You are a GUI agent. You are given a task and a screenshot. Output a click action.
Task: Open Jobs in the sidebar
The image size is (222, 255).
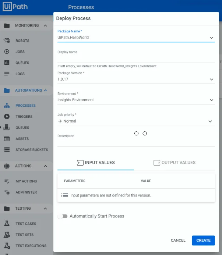pyautogui.click(x=20, y=52)
